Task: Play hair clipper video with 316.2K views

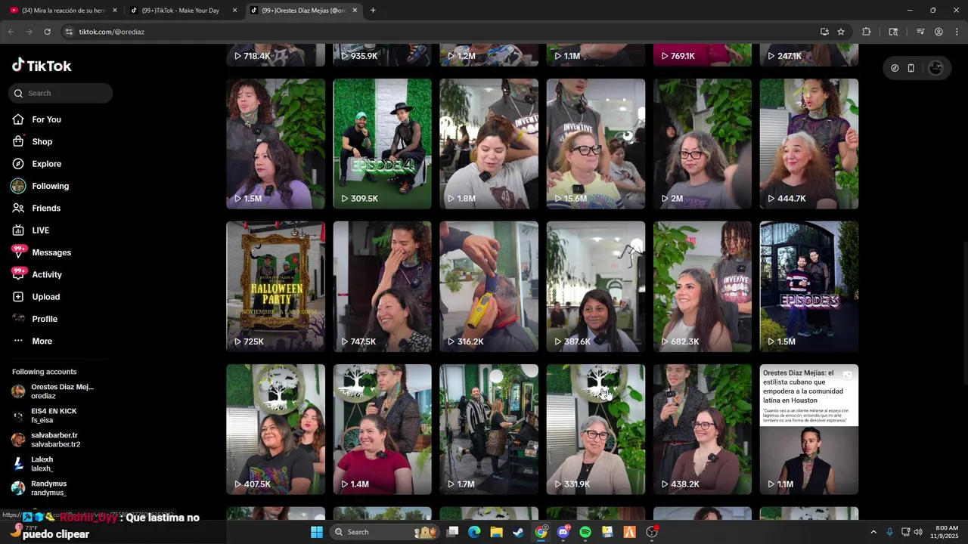Action: click(489, 286)
